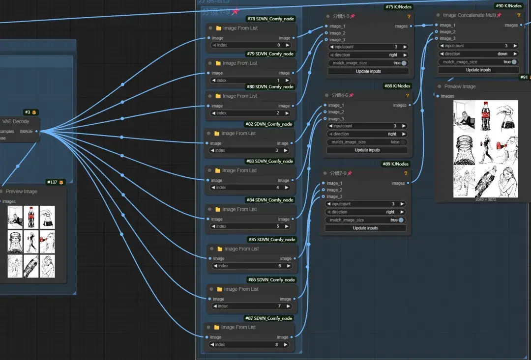Click Update inputs button in 分镜4-6 node
531x360 pixels.
coord(367,150)
